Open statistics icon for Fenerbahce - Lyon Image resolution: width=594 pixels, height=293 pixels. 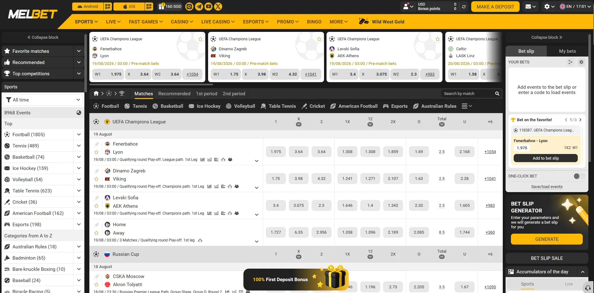point(202,160)
